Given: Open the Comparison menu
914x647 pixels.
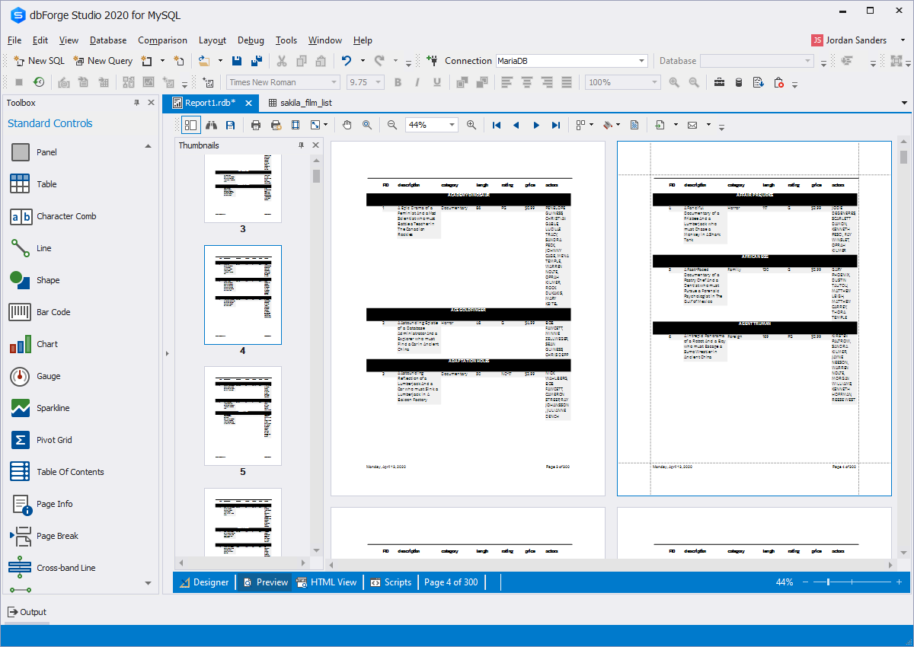Looking at the screenshot, I should [x=161, y=40].
